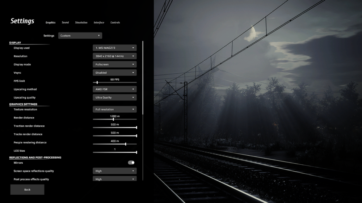Expand the Display used dropdown
Viewport: 362px width, 203px height.
pyautogui.click(x=114, y=48)
